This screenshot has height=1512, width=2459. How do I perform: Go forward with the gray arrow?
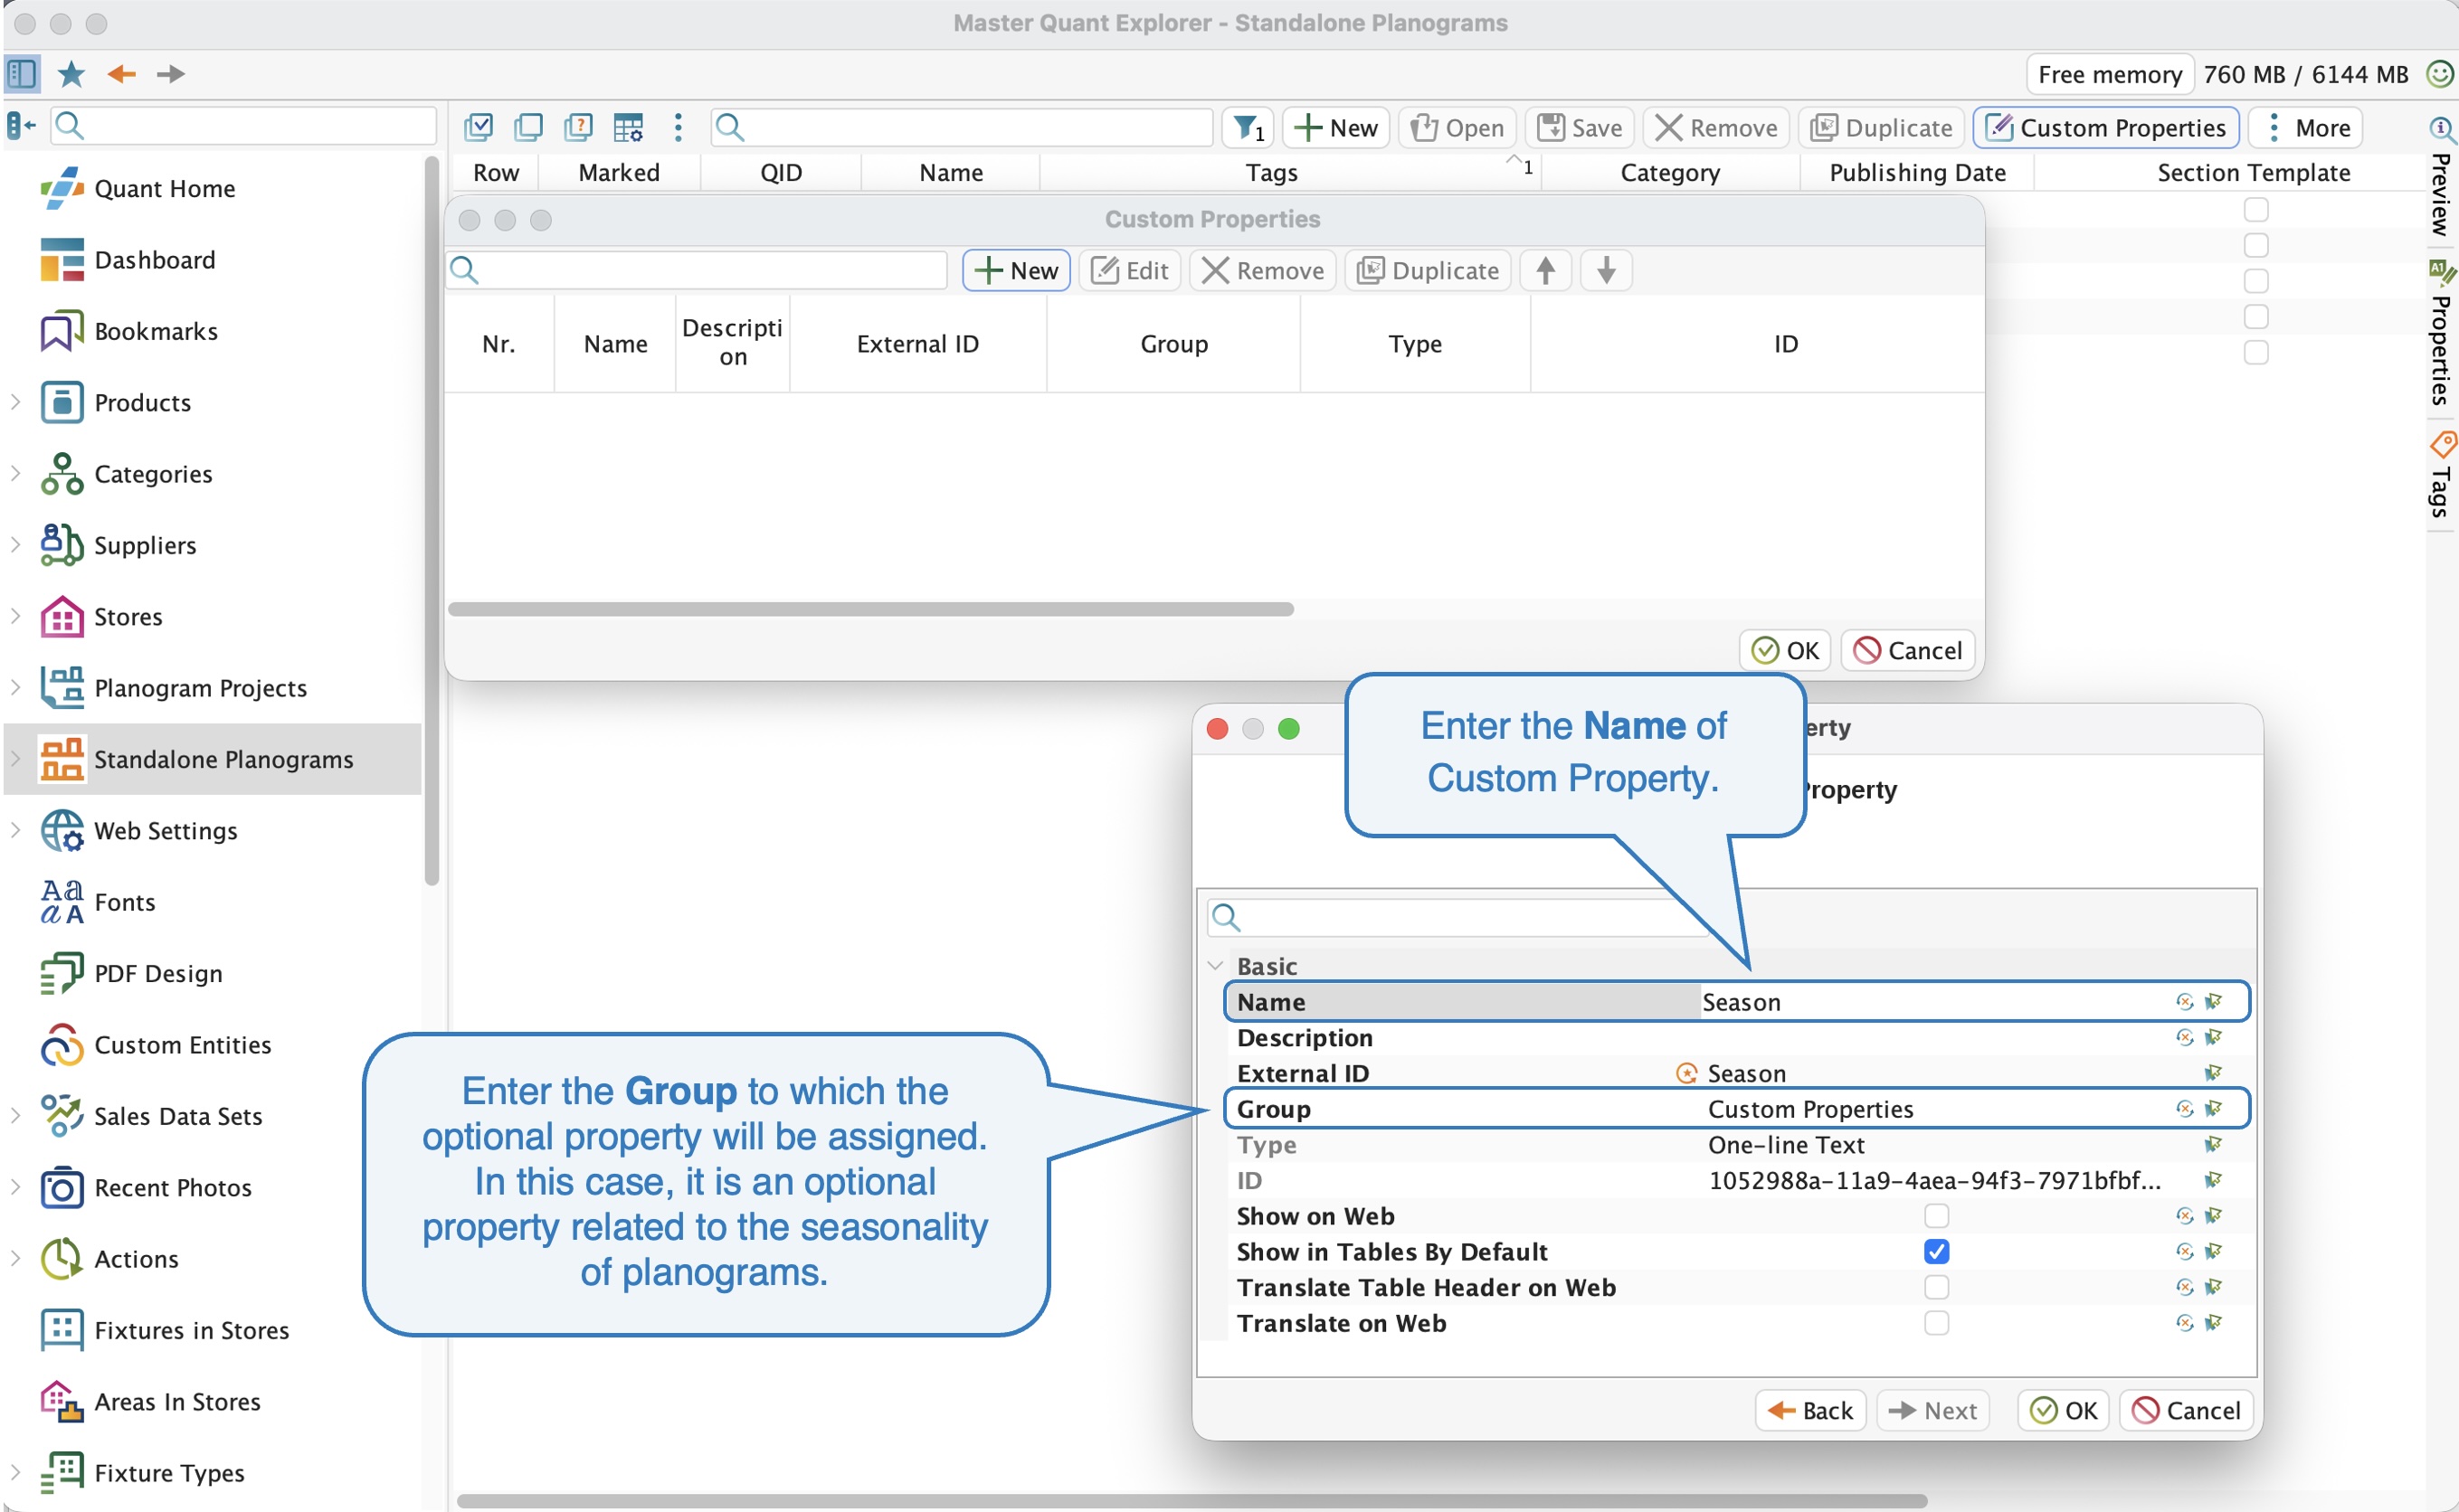coord(171,73)
